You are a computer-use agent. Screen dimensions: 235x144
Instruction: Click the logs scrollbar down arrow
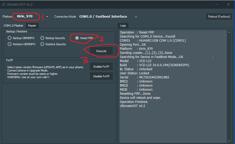point(229,141)
